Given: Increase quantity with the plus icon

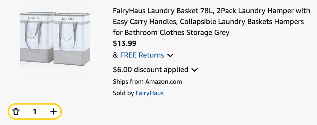Looking at the screenshot, I should (53, 112).
